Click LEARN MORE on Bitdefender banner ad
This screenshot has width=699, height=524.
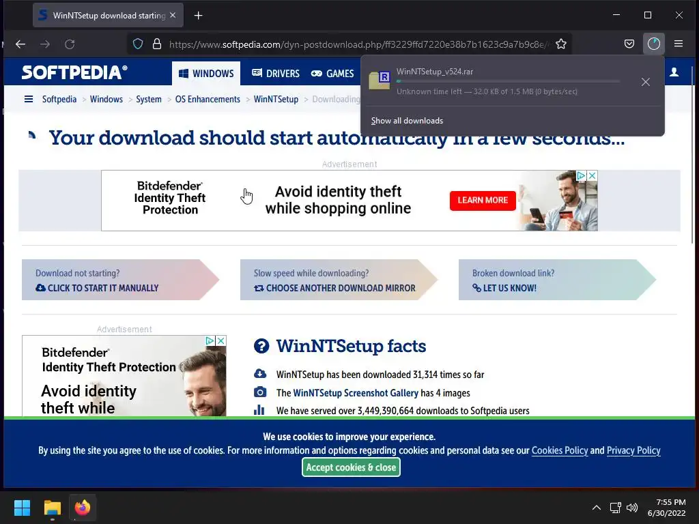483,201
